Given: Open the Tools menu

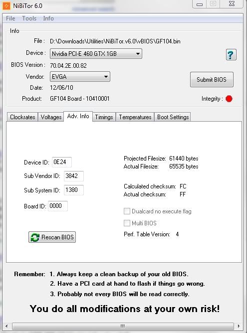Looking at the screenshot, I should [29, 18].
